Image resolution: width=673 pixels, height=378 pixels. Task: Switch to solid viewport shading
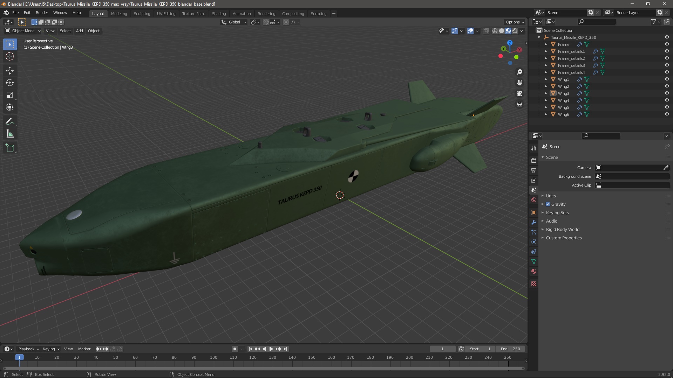[x=502, y=31]
